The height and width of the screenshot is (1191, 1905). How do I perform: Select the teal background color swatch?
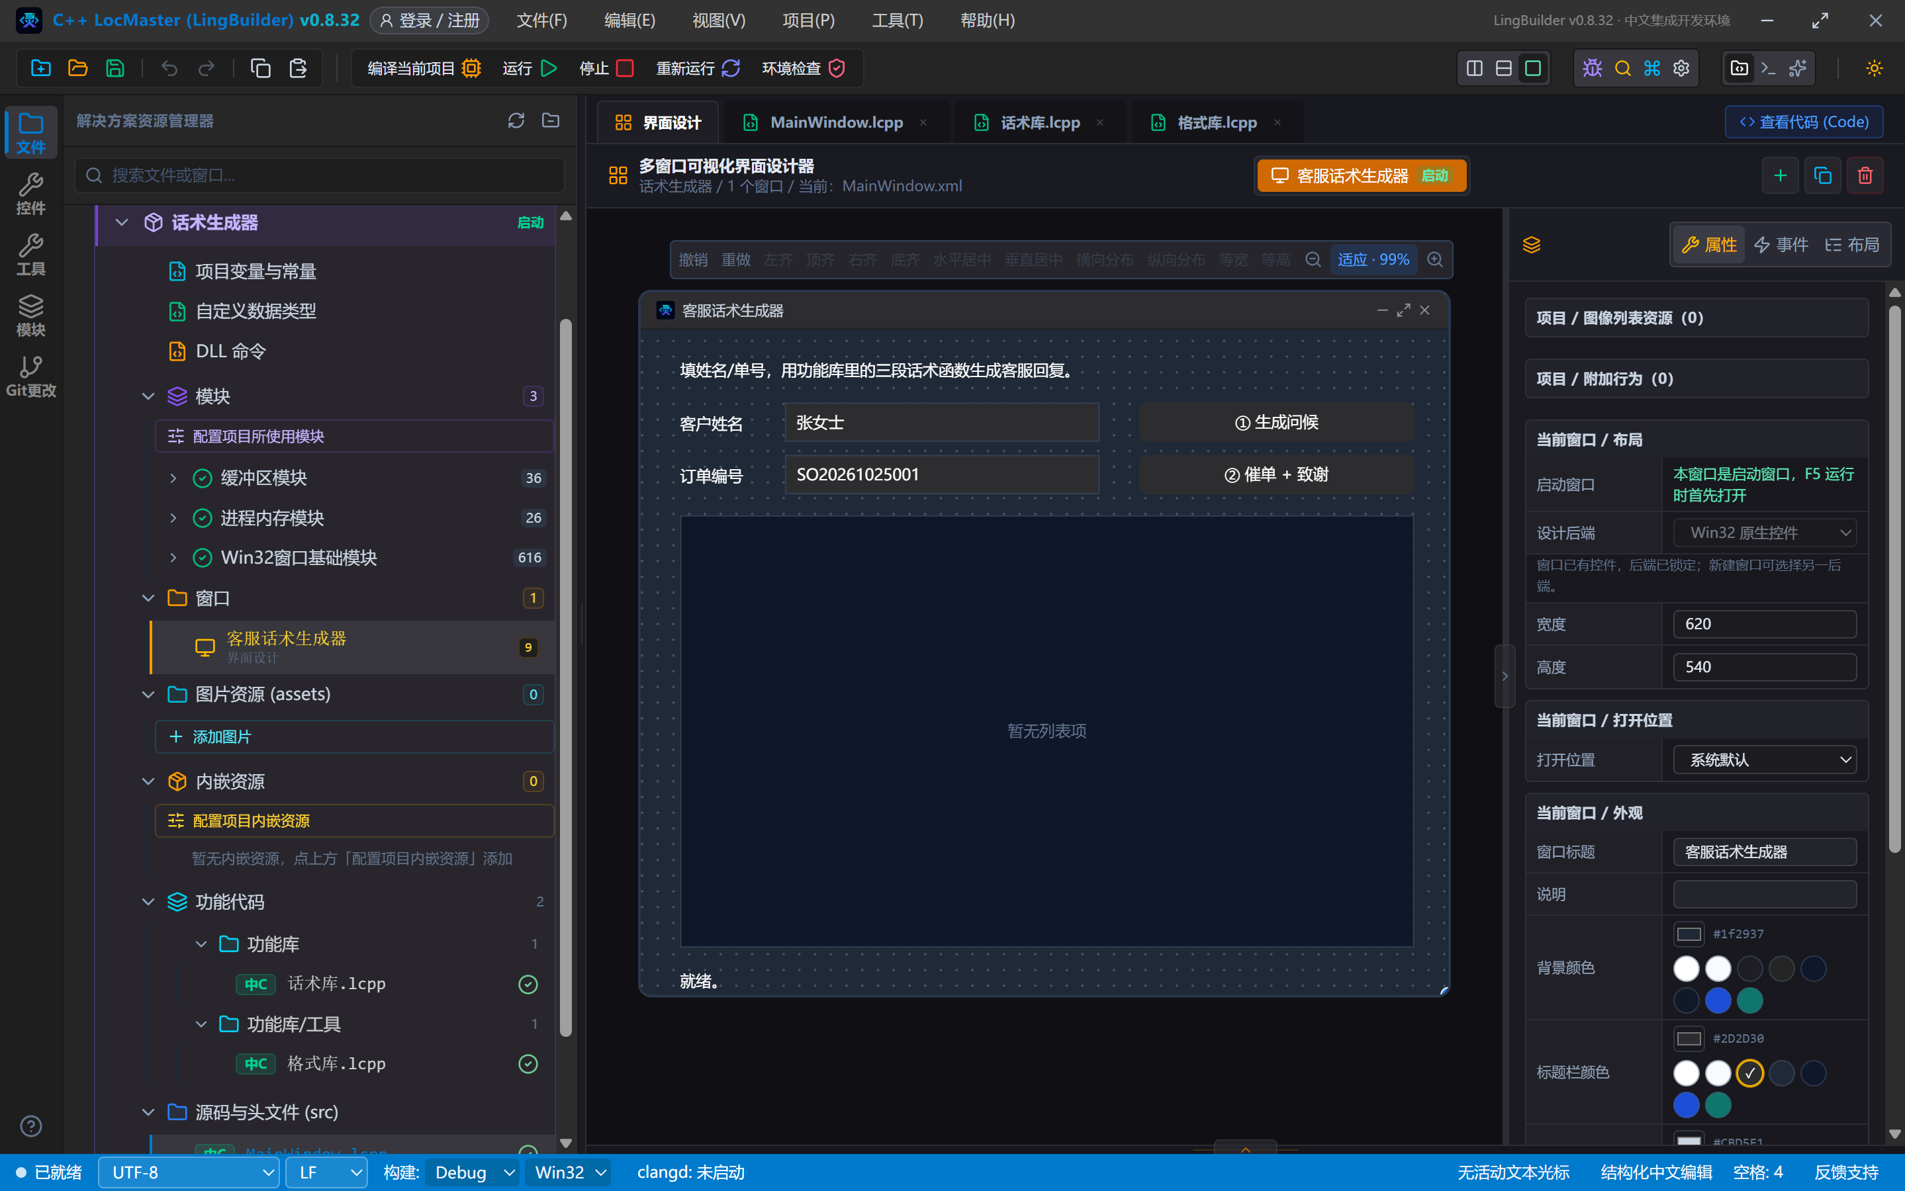1750,1000
